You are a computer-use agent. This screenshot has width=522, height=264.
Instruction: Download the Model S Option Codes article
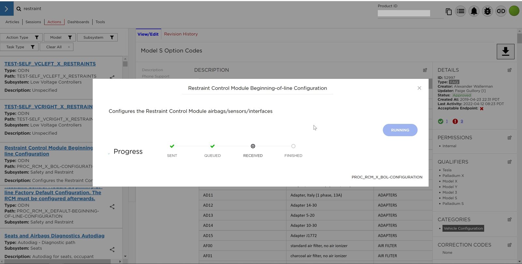click(505, 52)
